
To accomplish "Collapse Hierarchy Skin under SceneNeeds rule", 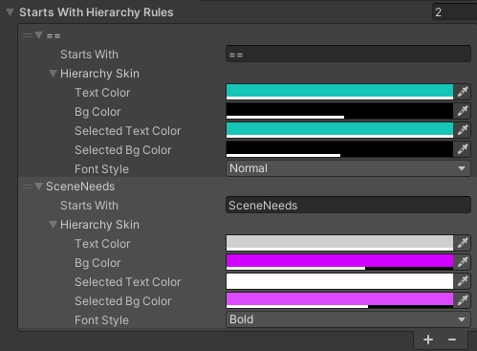I will click(53, 225).
